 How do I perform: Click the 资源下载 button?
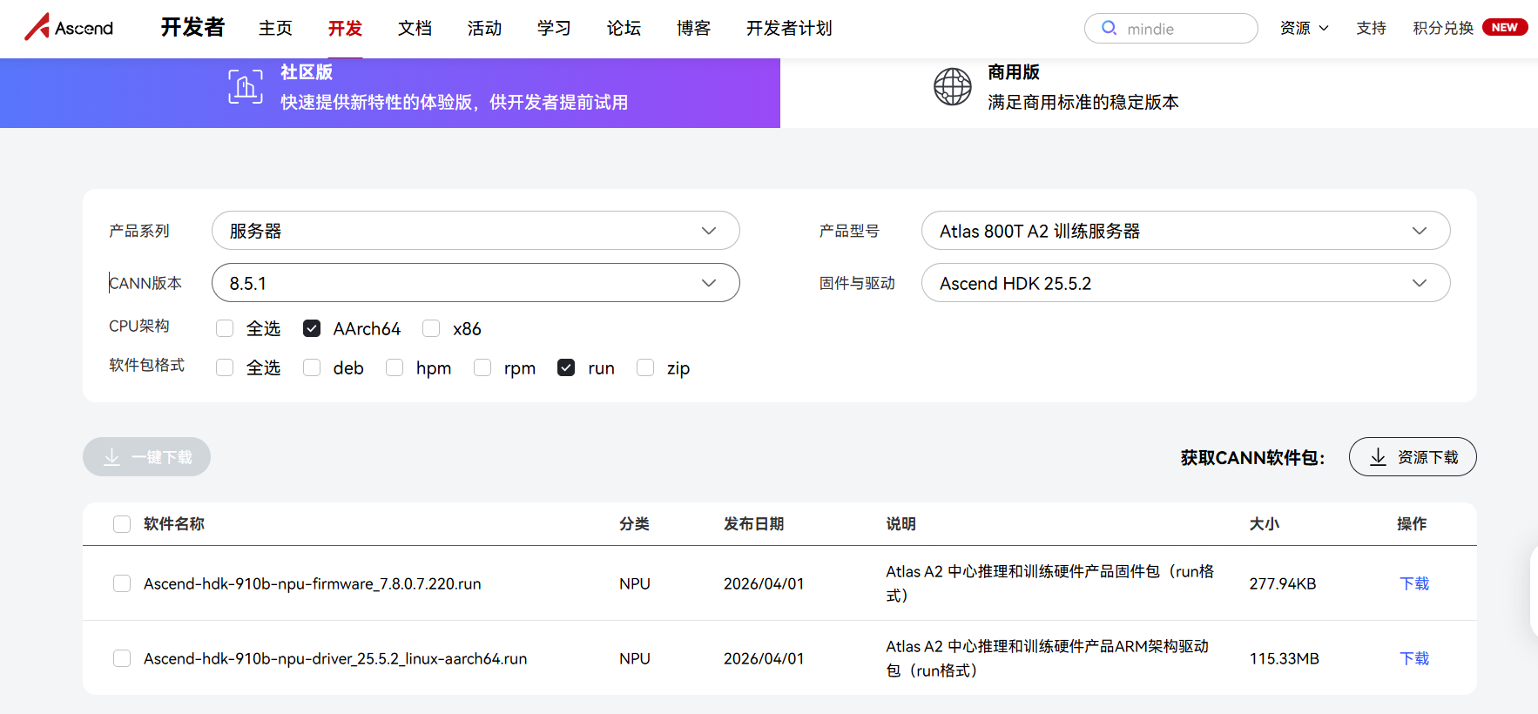pyautogui.click(x=1413, y=457)
